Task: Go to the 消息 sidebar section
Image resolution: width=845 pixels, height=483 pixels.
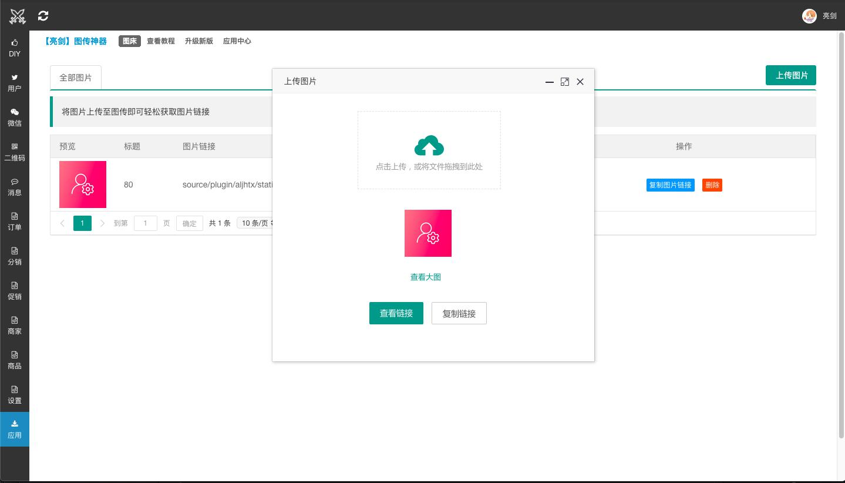Action: tap(15, 187)
